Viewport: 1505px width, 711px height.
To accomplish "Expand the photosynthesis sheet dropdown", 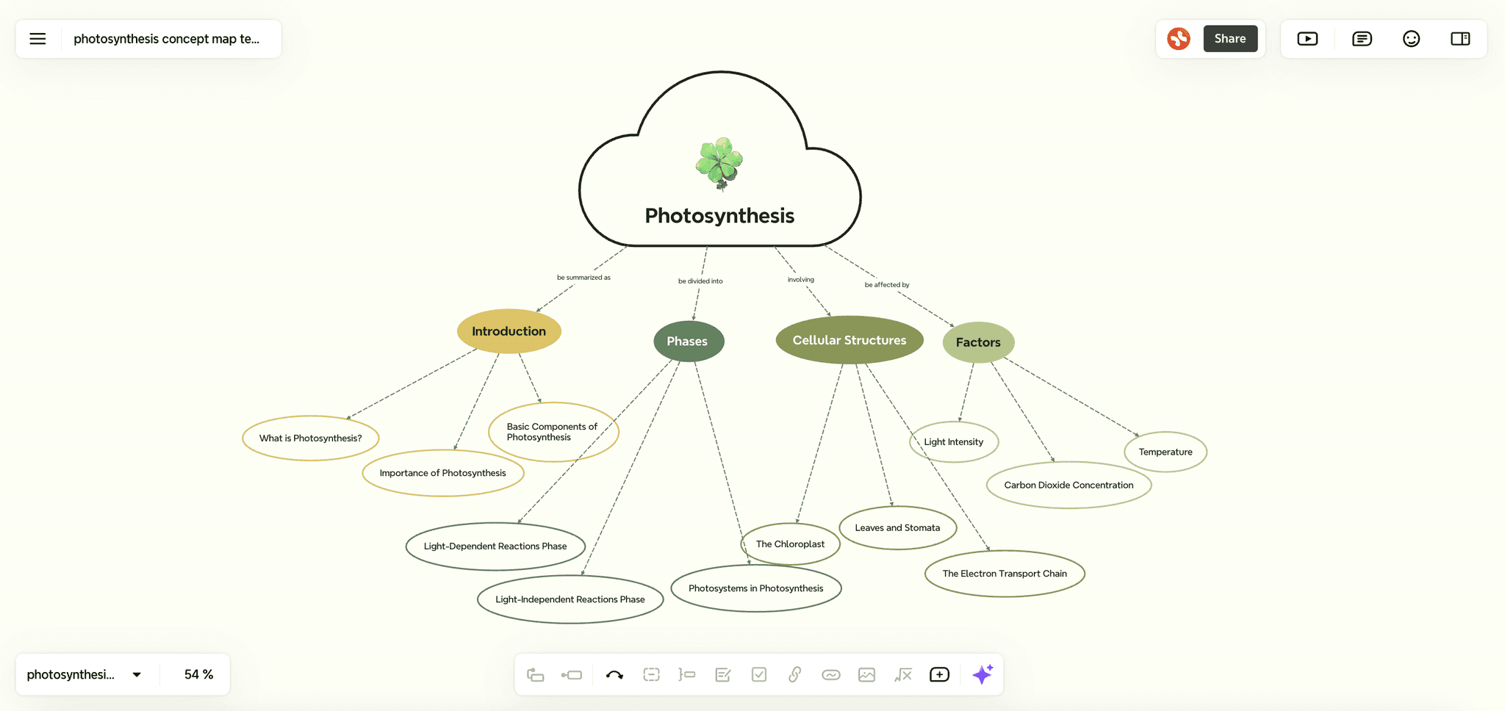I will coord(135,674).
